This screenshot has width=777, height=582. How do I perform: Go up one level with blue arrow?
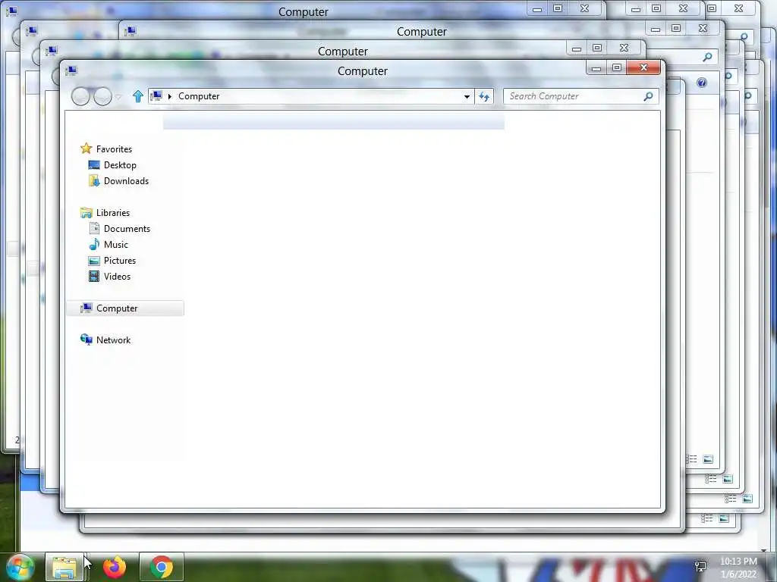click(x=138, y=96)
